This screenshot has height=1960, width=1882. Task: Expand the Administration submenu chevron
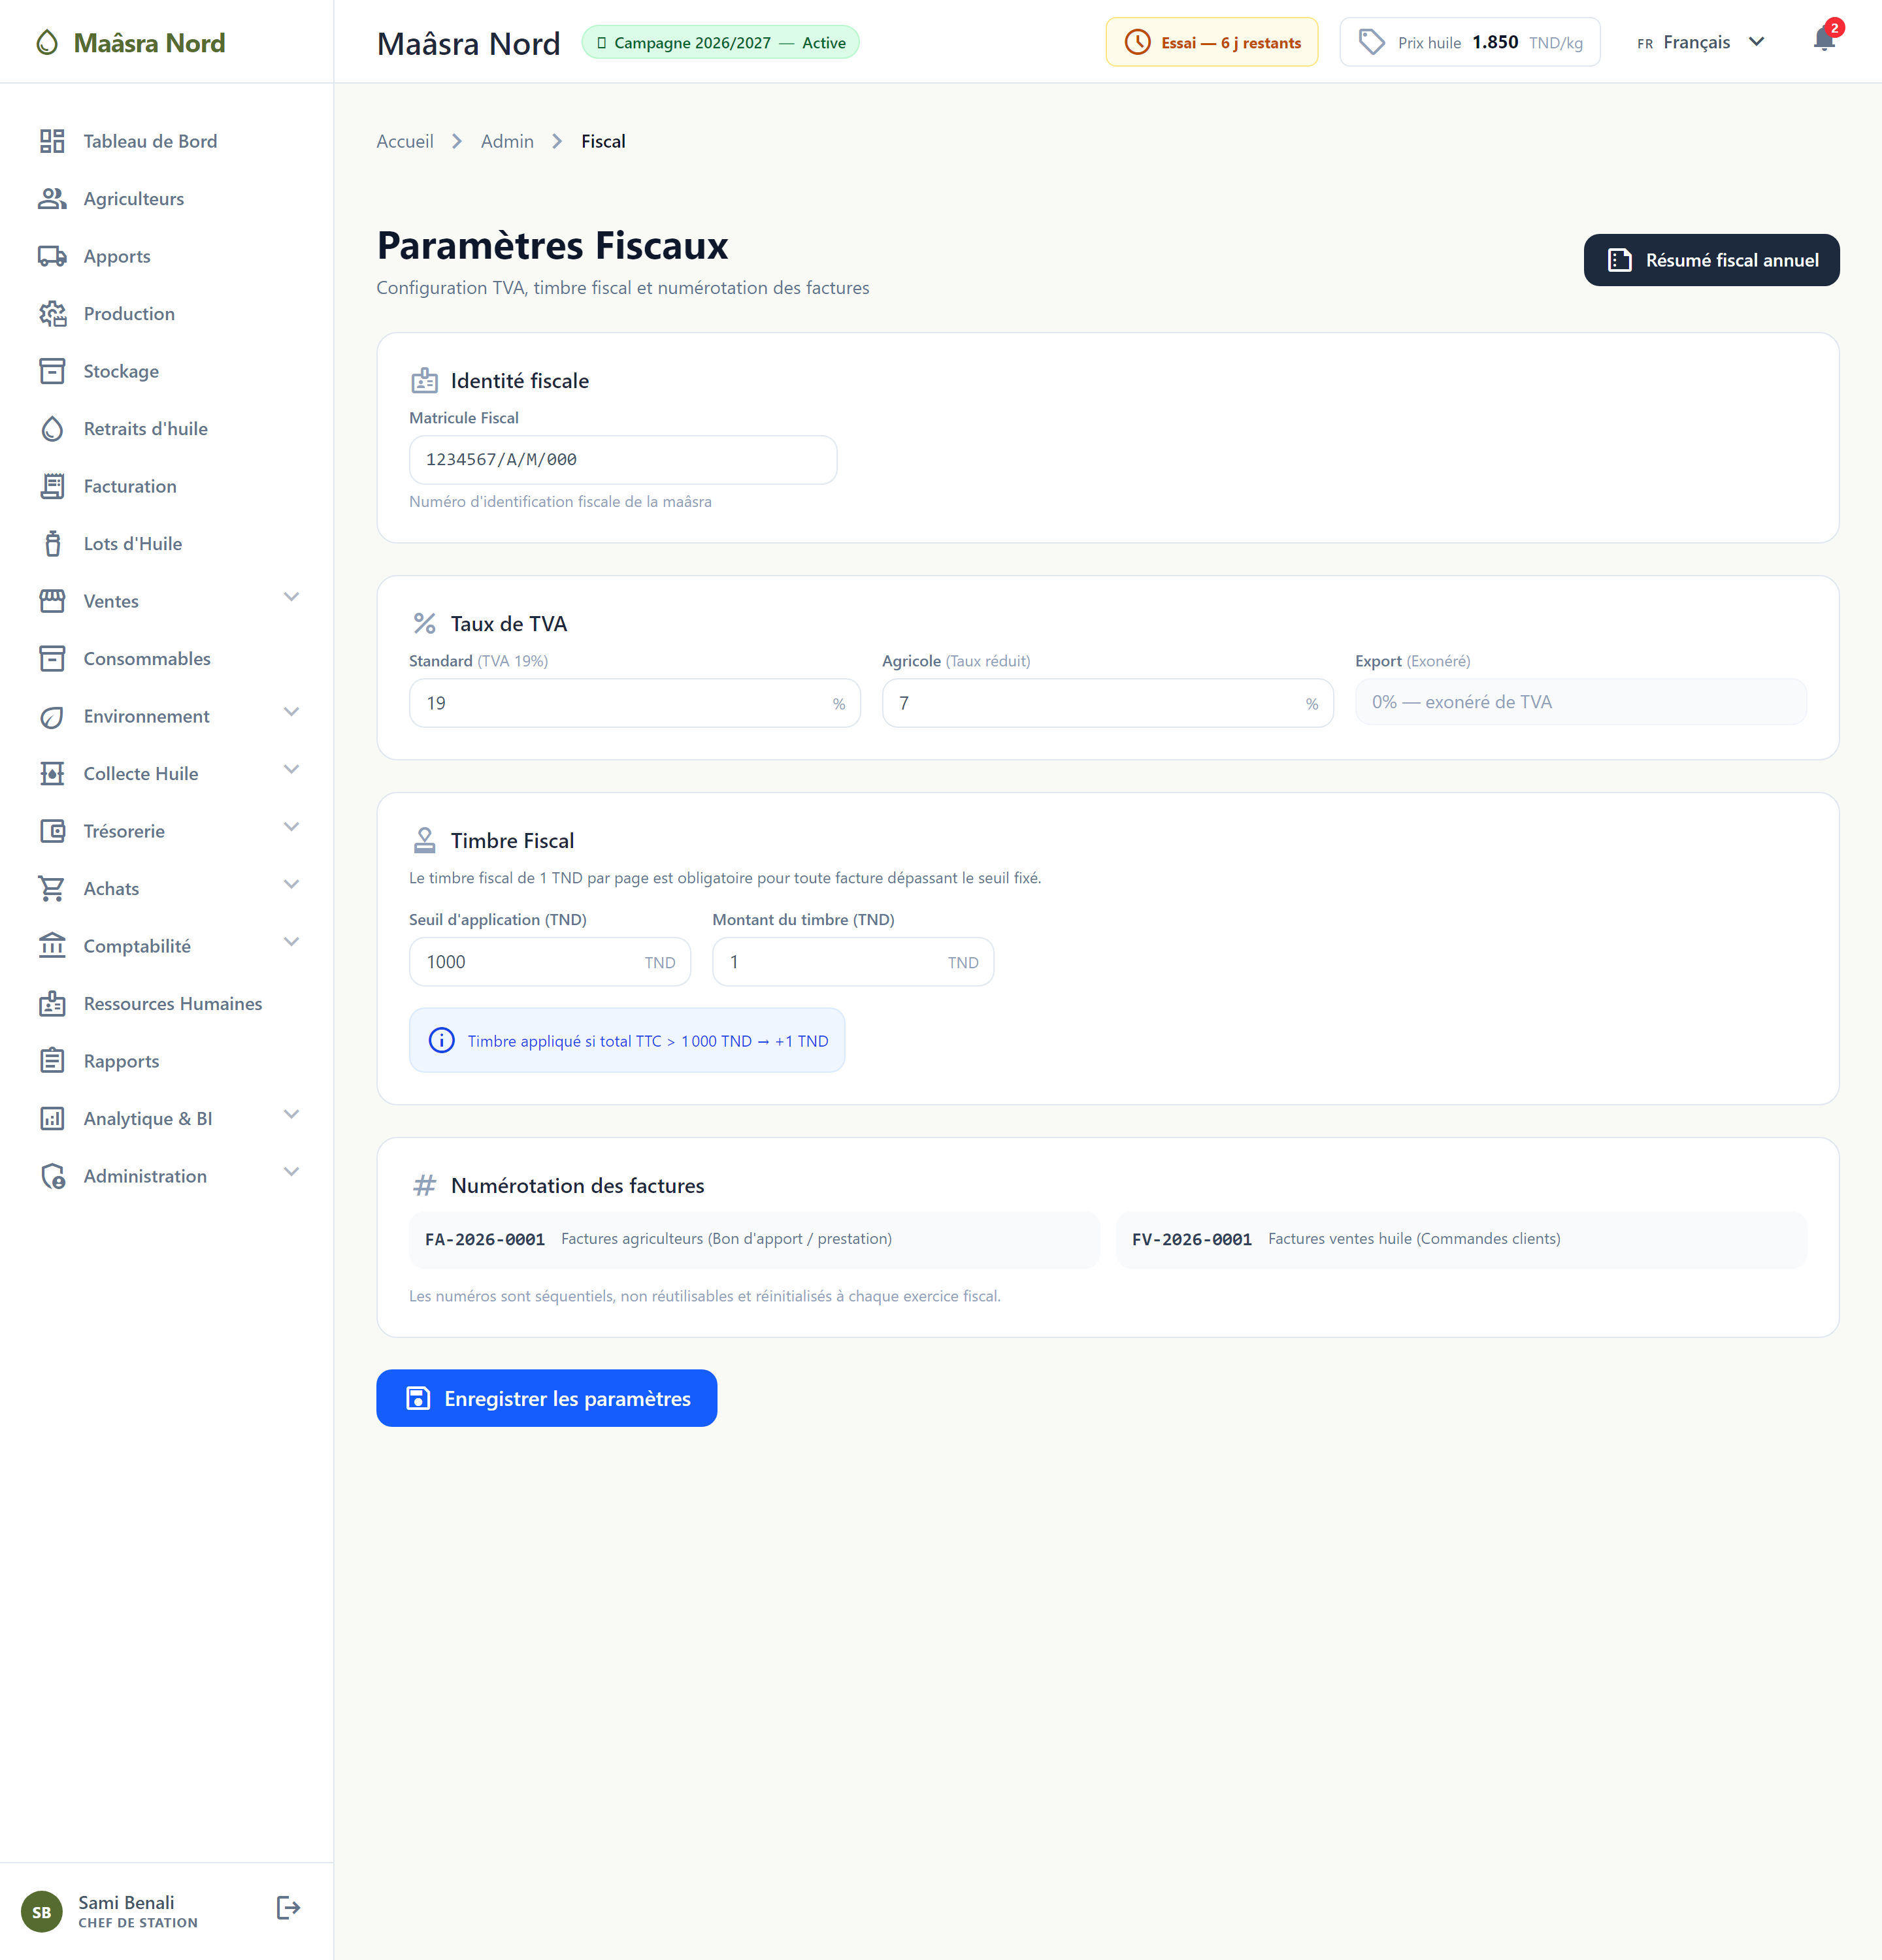[x=291, y=1172]
